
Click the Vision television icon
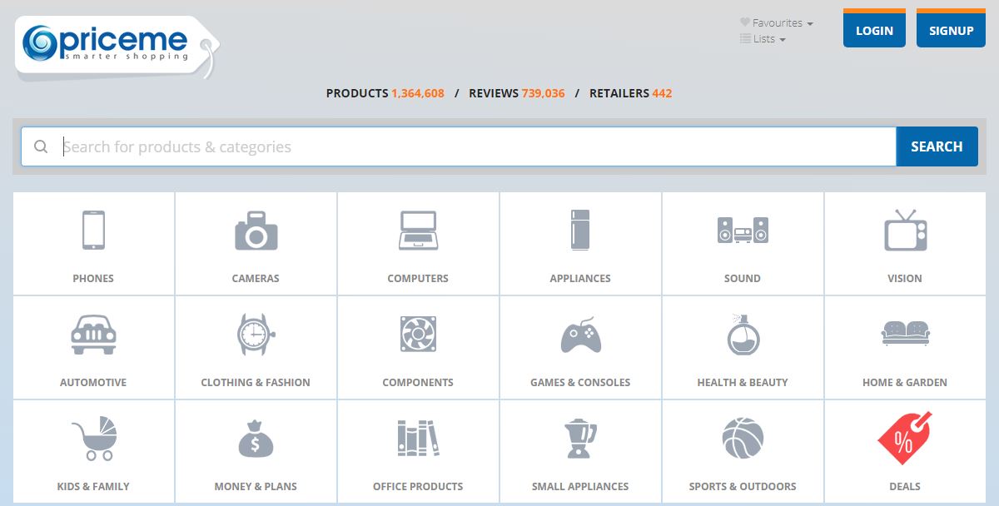905,231
